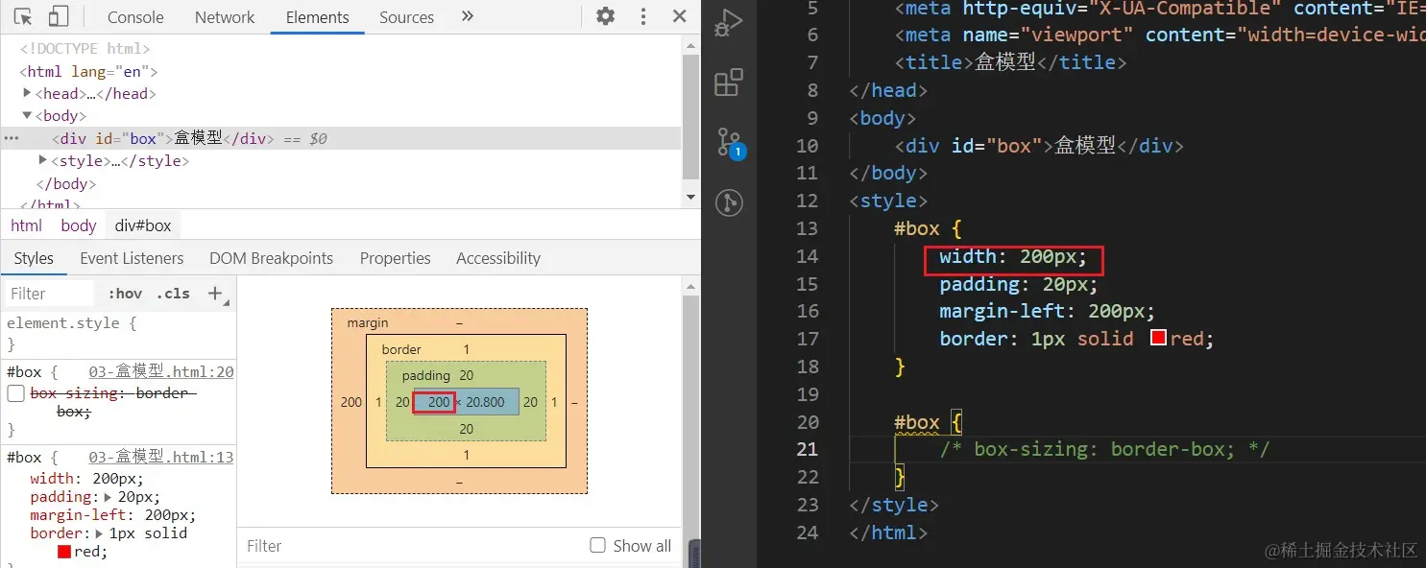1426x568 pixels.
Task: Click line number 20 in editor gutter
Action: pyautogui.click(x=807, y=422)
